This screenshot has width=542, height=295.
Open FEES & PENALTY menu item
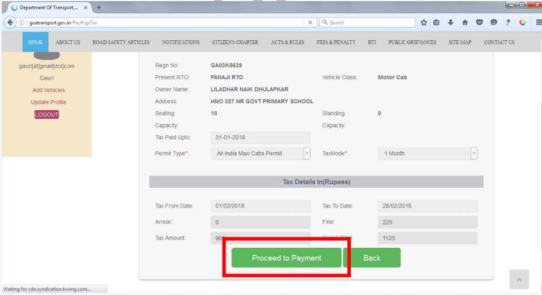coord(336,42)
